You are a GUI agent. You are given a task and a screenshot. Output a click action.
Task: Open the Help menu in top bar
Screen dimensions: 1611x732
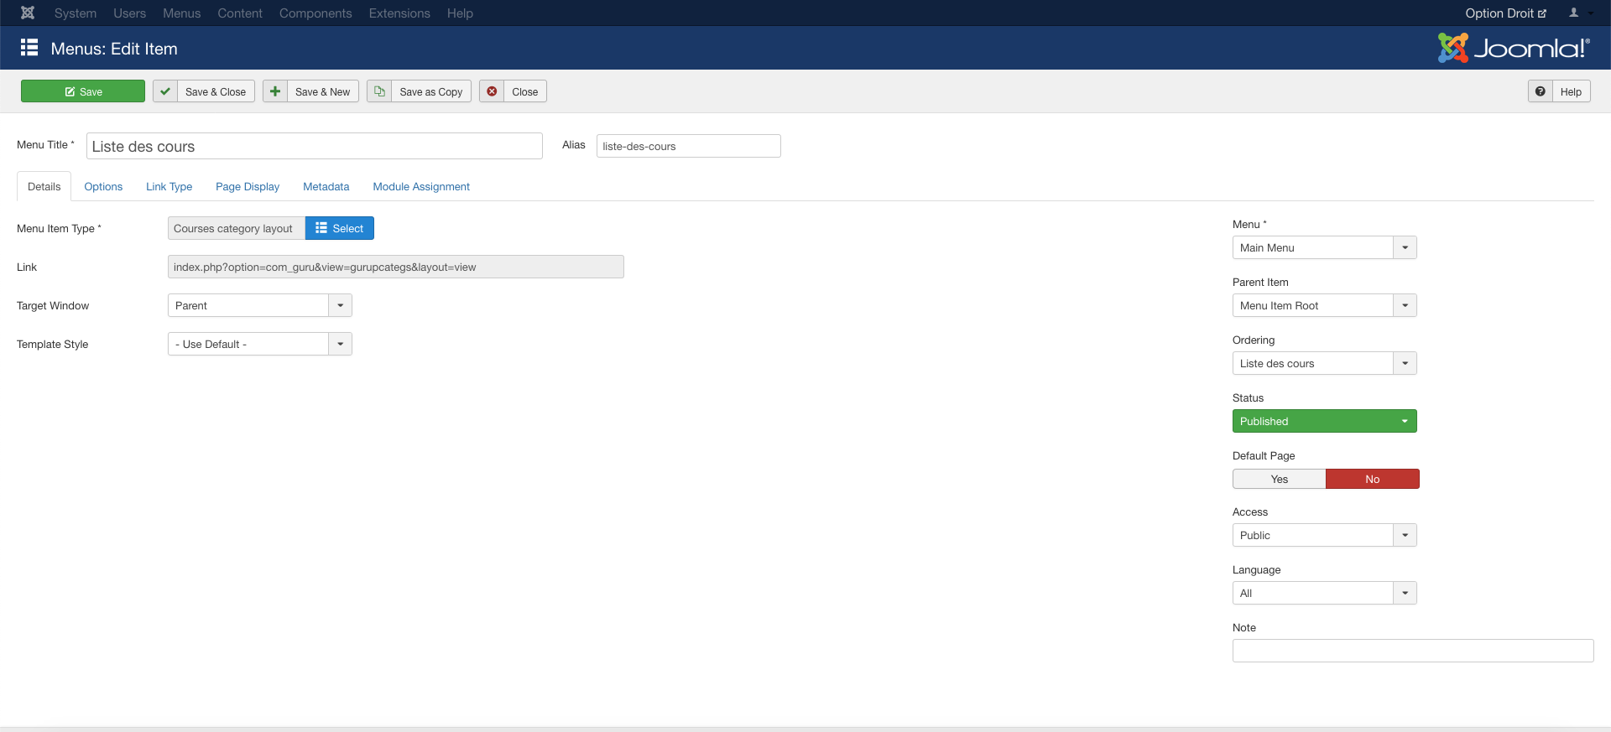[x=460, y=13]
